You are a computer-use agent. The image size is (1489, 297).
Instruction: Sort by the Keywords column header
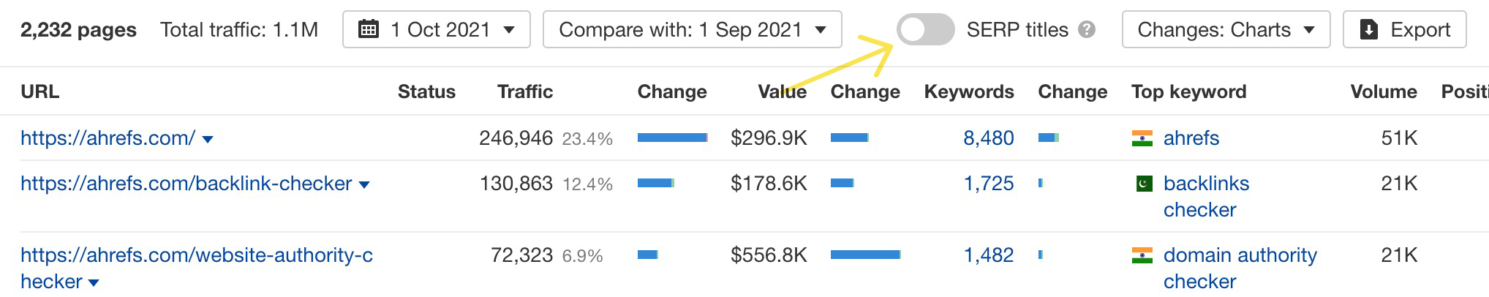(968, 91)
